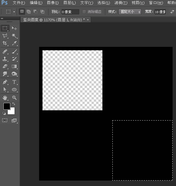
Task: Select the Eraser tool
Action: [x=5, y=66]
